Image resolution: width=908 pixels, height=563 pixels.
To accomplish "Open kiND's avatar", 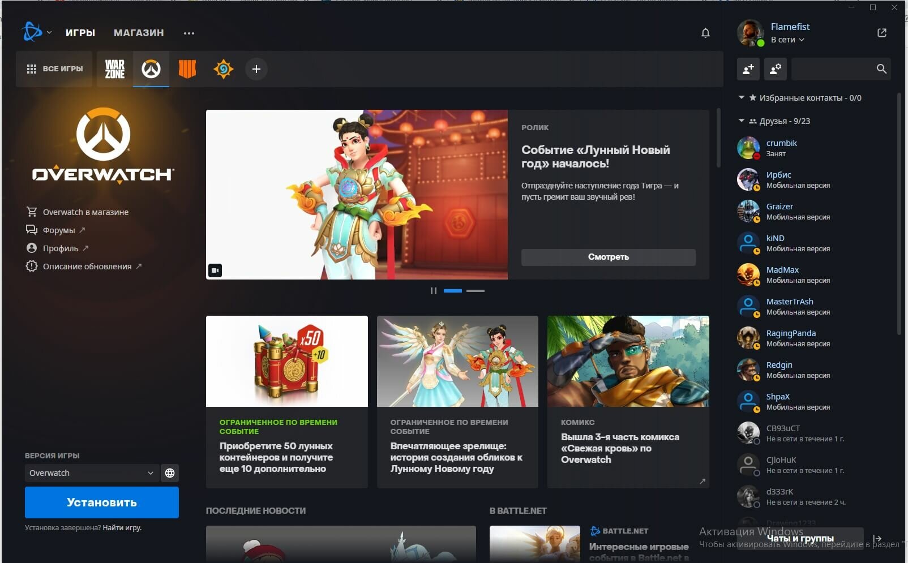I will (748, 243).
